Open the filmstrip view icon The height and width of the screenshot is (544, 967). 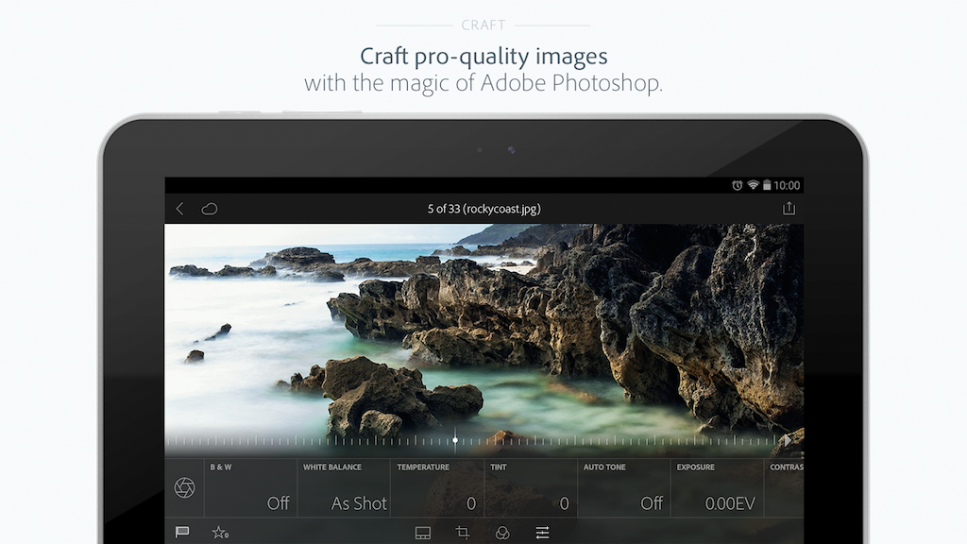point(423,533)
